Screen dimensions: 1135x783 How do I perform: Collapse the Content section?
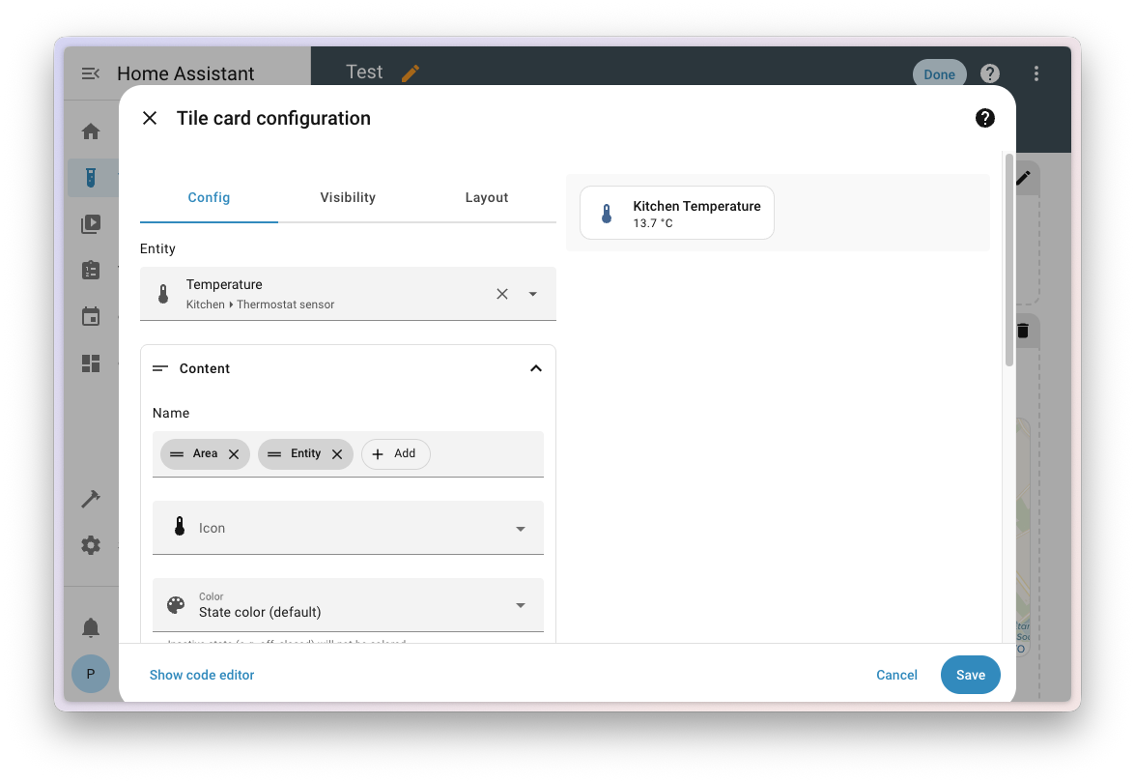click(536, 368)
